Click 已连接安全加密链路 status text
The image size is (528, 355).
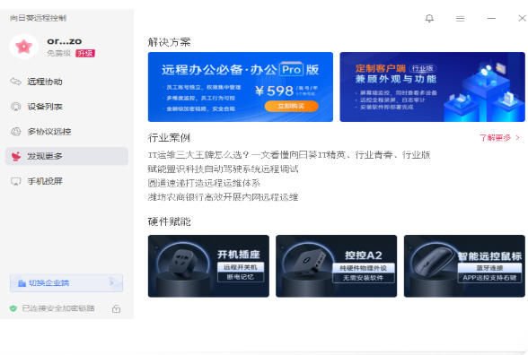(x=58, y=308)
